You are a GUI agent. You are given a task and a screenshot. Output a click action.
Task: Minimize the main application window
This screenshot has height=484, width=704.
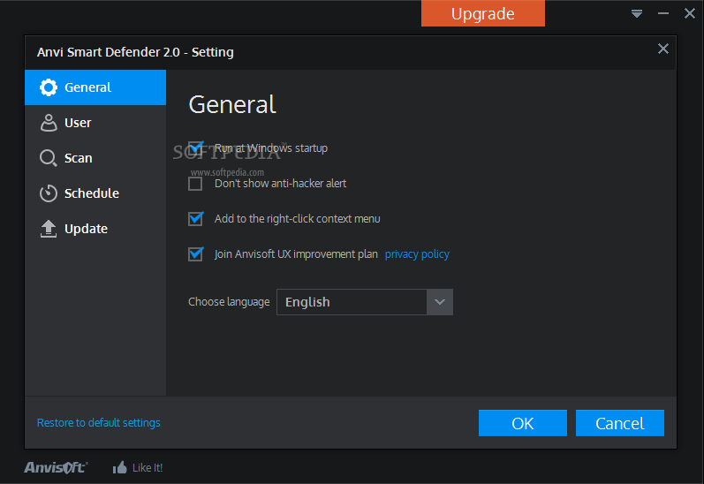[x=663, y=14]
